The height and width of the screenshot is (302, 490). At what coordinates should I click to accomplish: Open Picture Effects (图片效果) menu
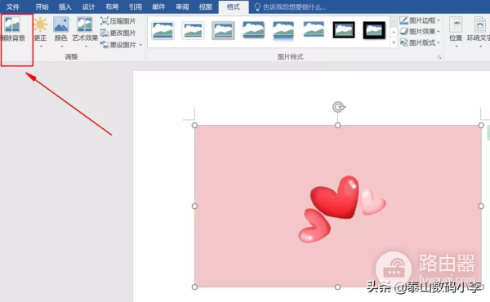tap(420, 31)
